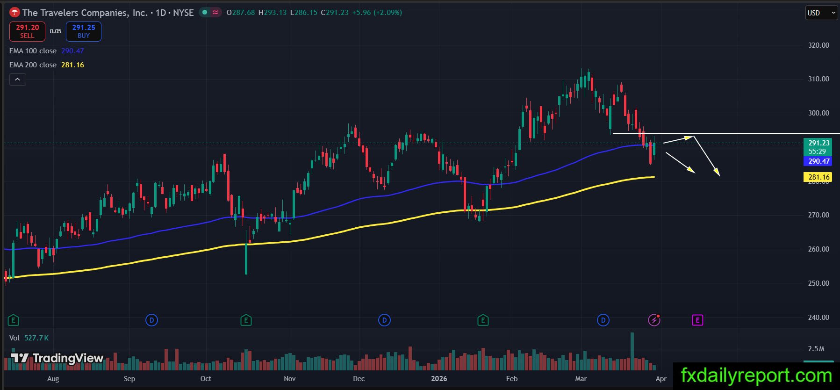Click the earnings E marker in late January
Image resolution: width=840 pixels, height=390 pixels.
click(x=483, y=320)
